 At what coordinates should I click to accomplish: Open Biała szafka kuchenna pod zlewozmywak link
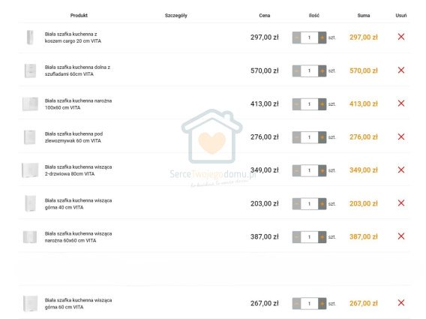click(x=73, y=137)
